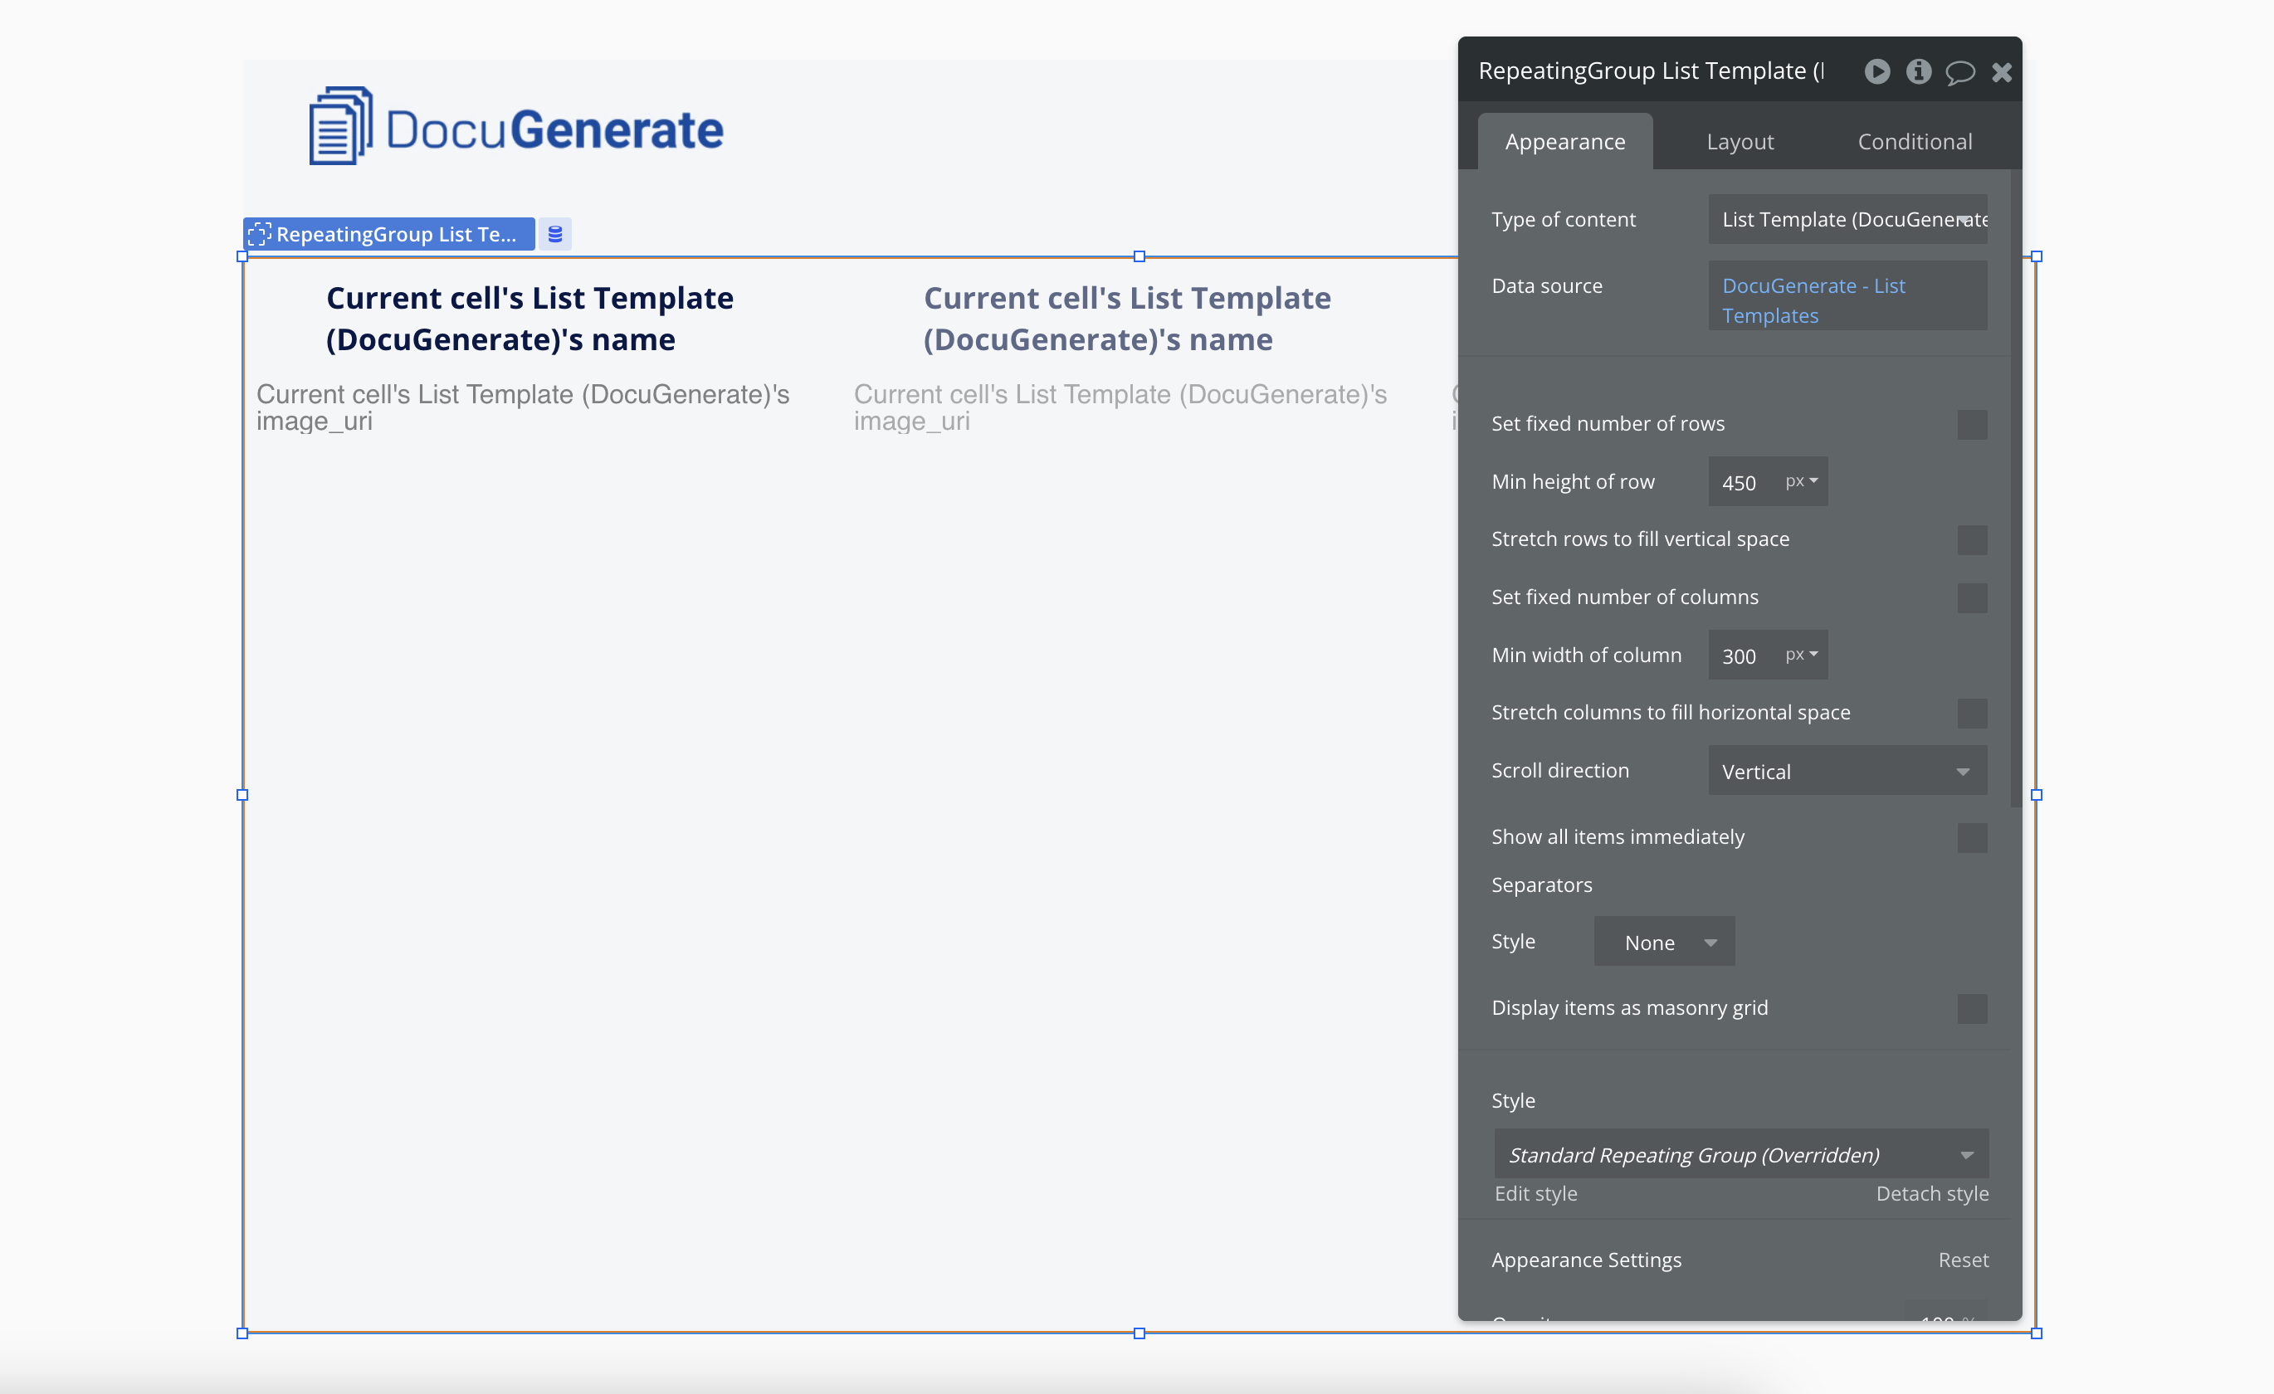Viewport: 2274px width, 1394px height.
Task: Click the Edit style link
Action: pyautogui.click(x=1535, y=1194)
